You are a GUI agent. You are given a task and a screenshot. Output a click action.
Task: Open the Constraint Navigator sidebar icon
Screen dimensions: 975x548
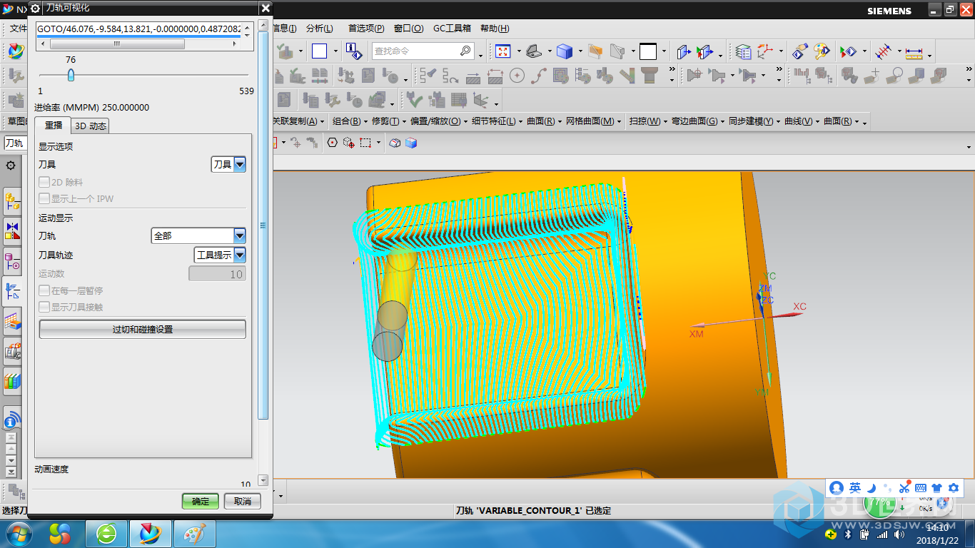[12, 230]
